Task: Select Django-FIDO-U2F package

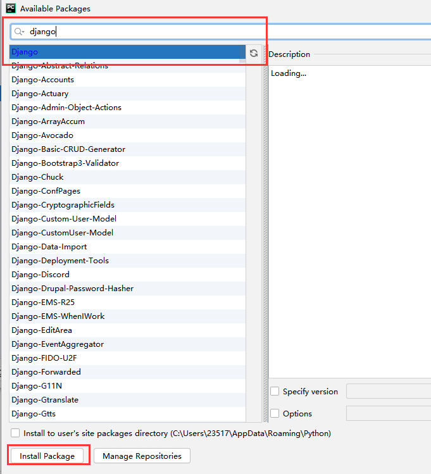Action: tap(128, 358)
